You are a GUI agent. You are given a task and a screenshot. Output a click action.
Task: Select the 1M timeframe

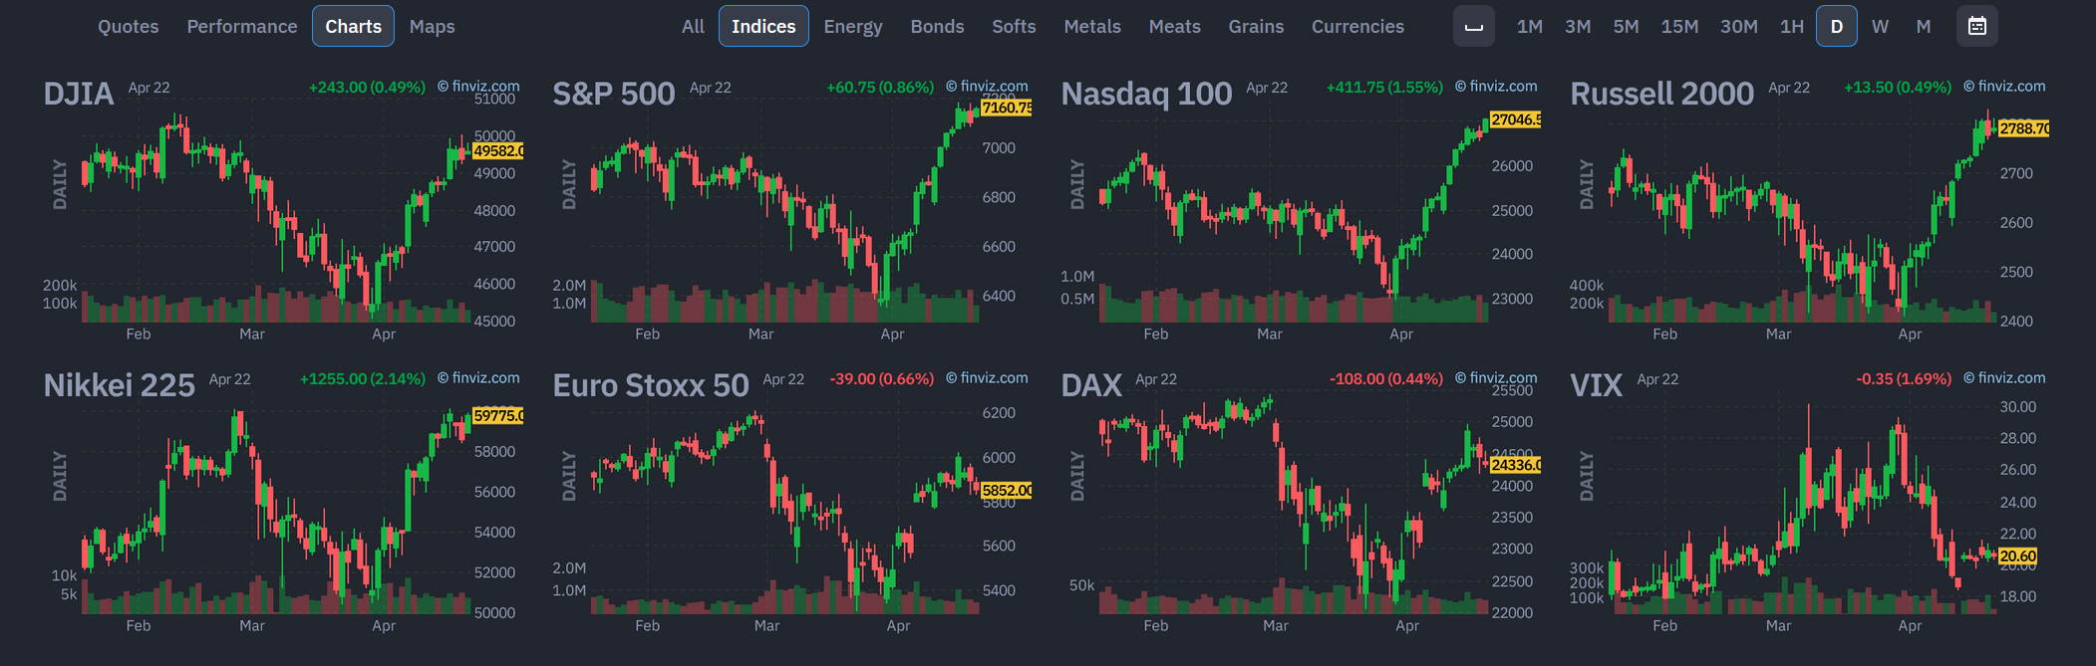pyautogui.click(x=1530, y=26)
